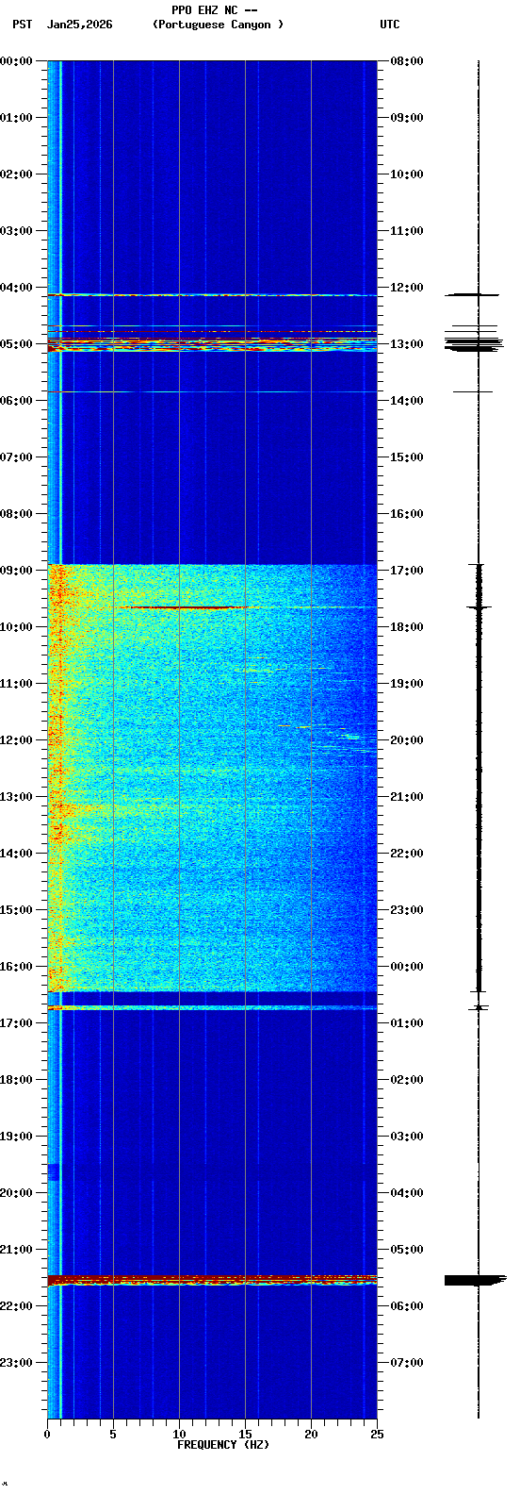Select '01:00' on the right UTC axis
Viewport: 520px width, 1494px height.
[x=406, y=1023]
